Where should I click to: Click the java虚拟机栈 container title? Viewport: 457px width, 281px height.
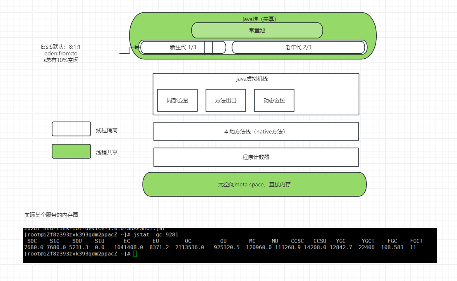tap(254, 79)
